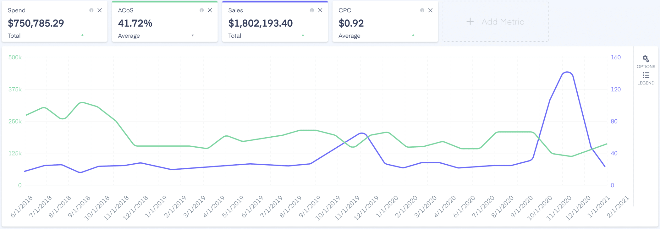Click the green ACoS peak near 9/1/2018
This screenshot has height=229, width=660.
(x=82, y=102)
